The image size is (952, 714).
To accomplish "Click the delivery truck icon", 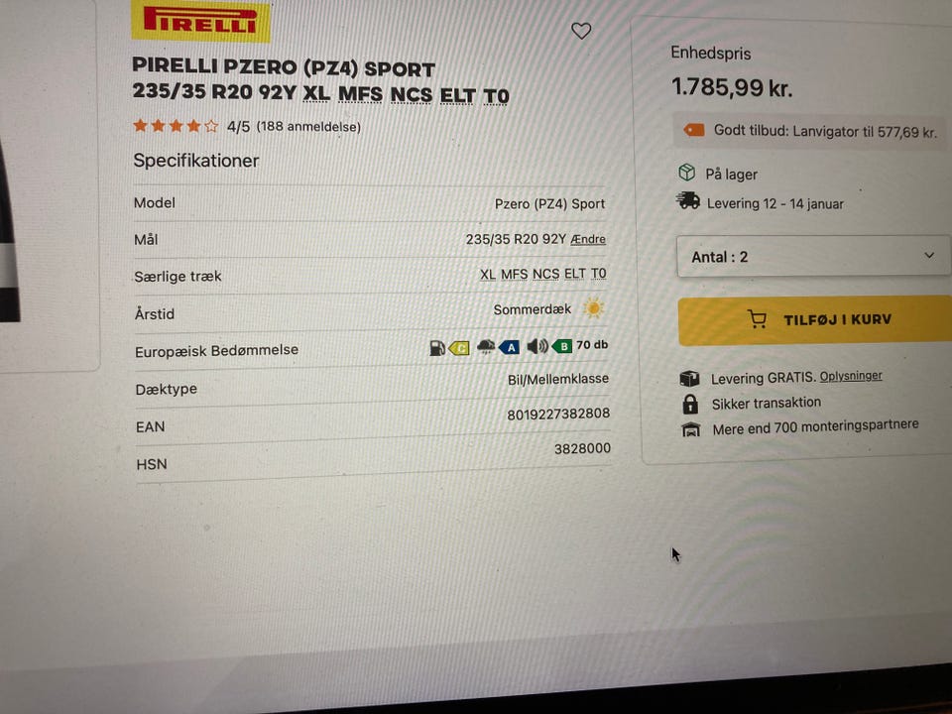I will (688, 200).
